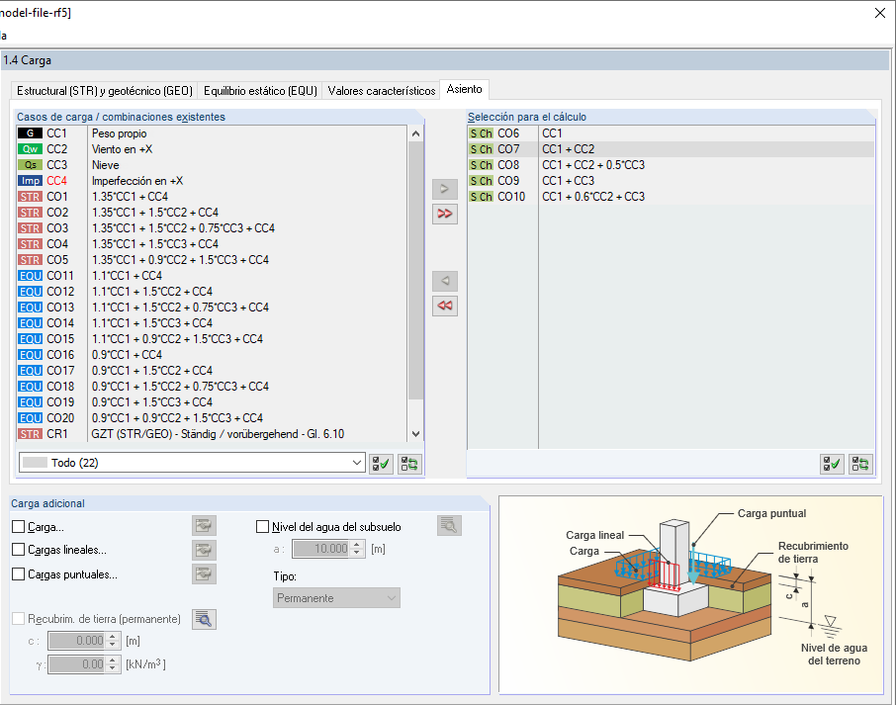896x705 pixels.
Task: Click the γ value 0.00 input field
Action: (77, 664)
